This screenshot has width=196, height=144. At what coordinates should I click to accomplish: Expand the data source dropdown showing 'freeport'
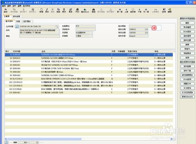click(139, 36)
